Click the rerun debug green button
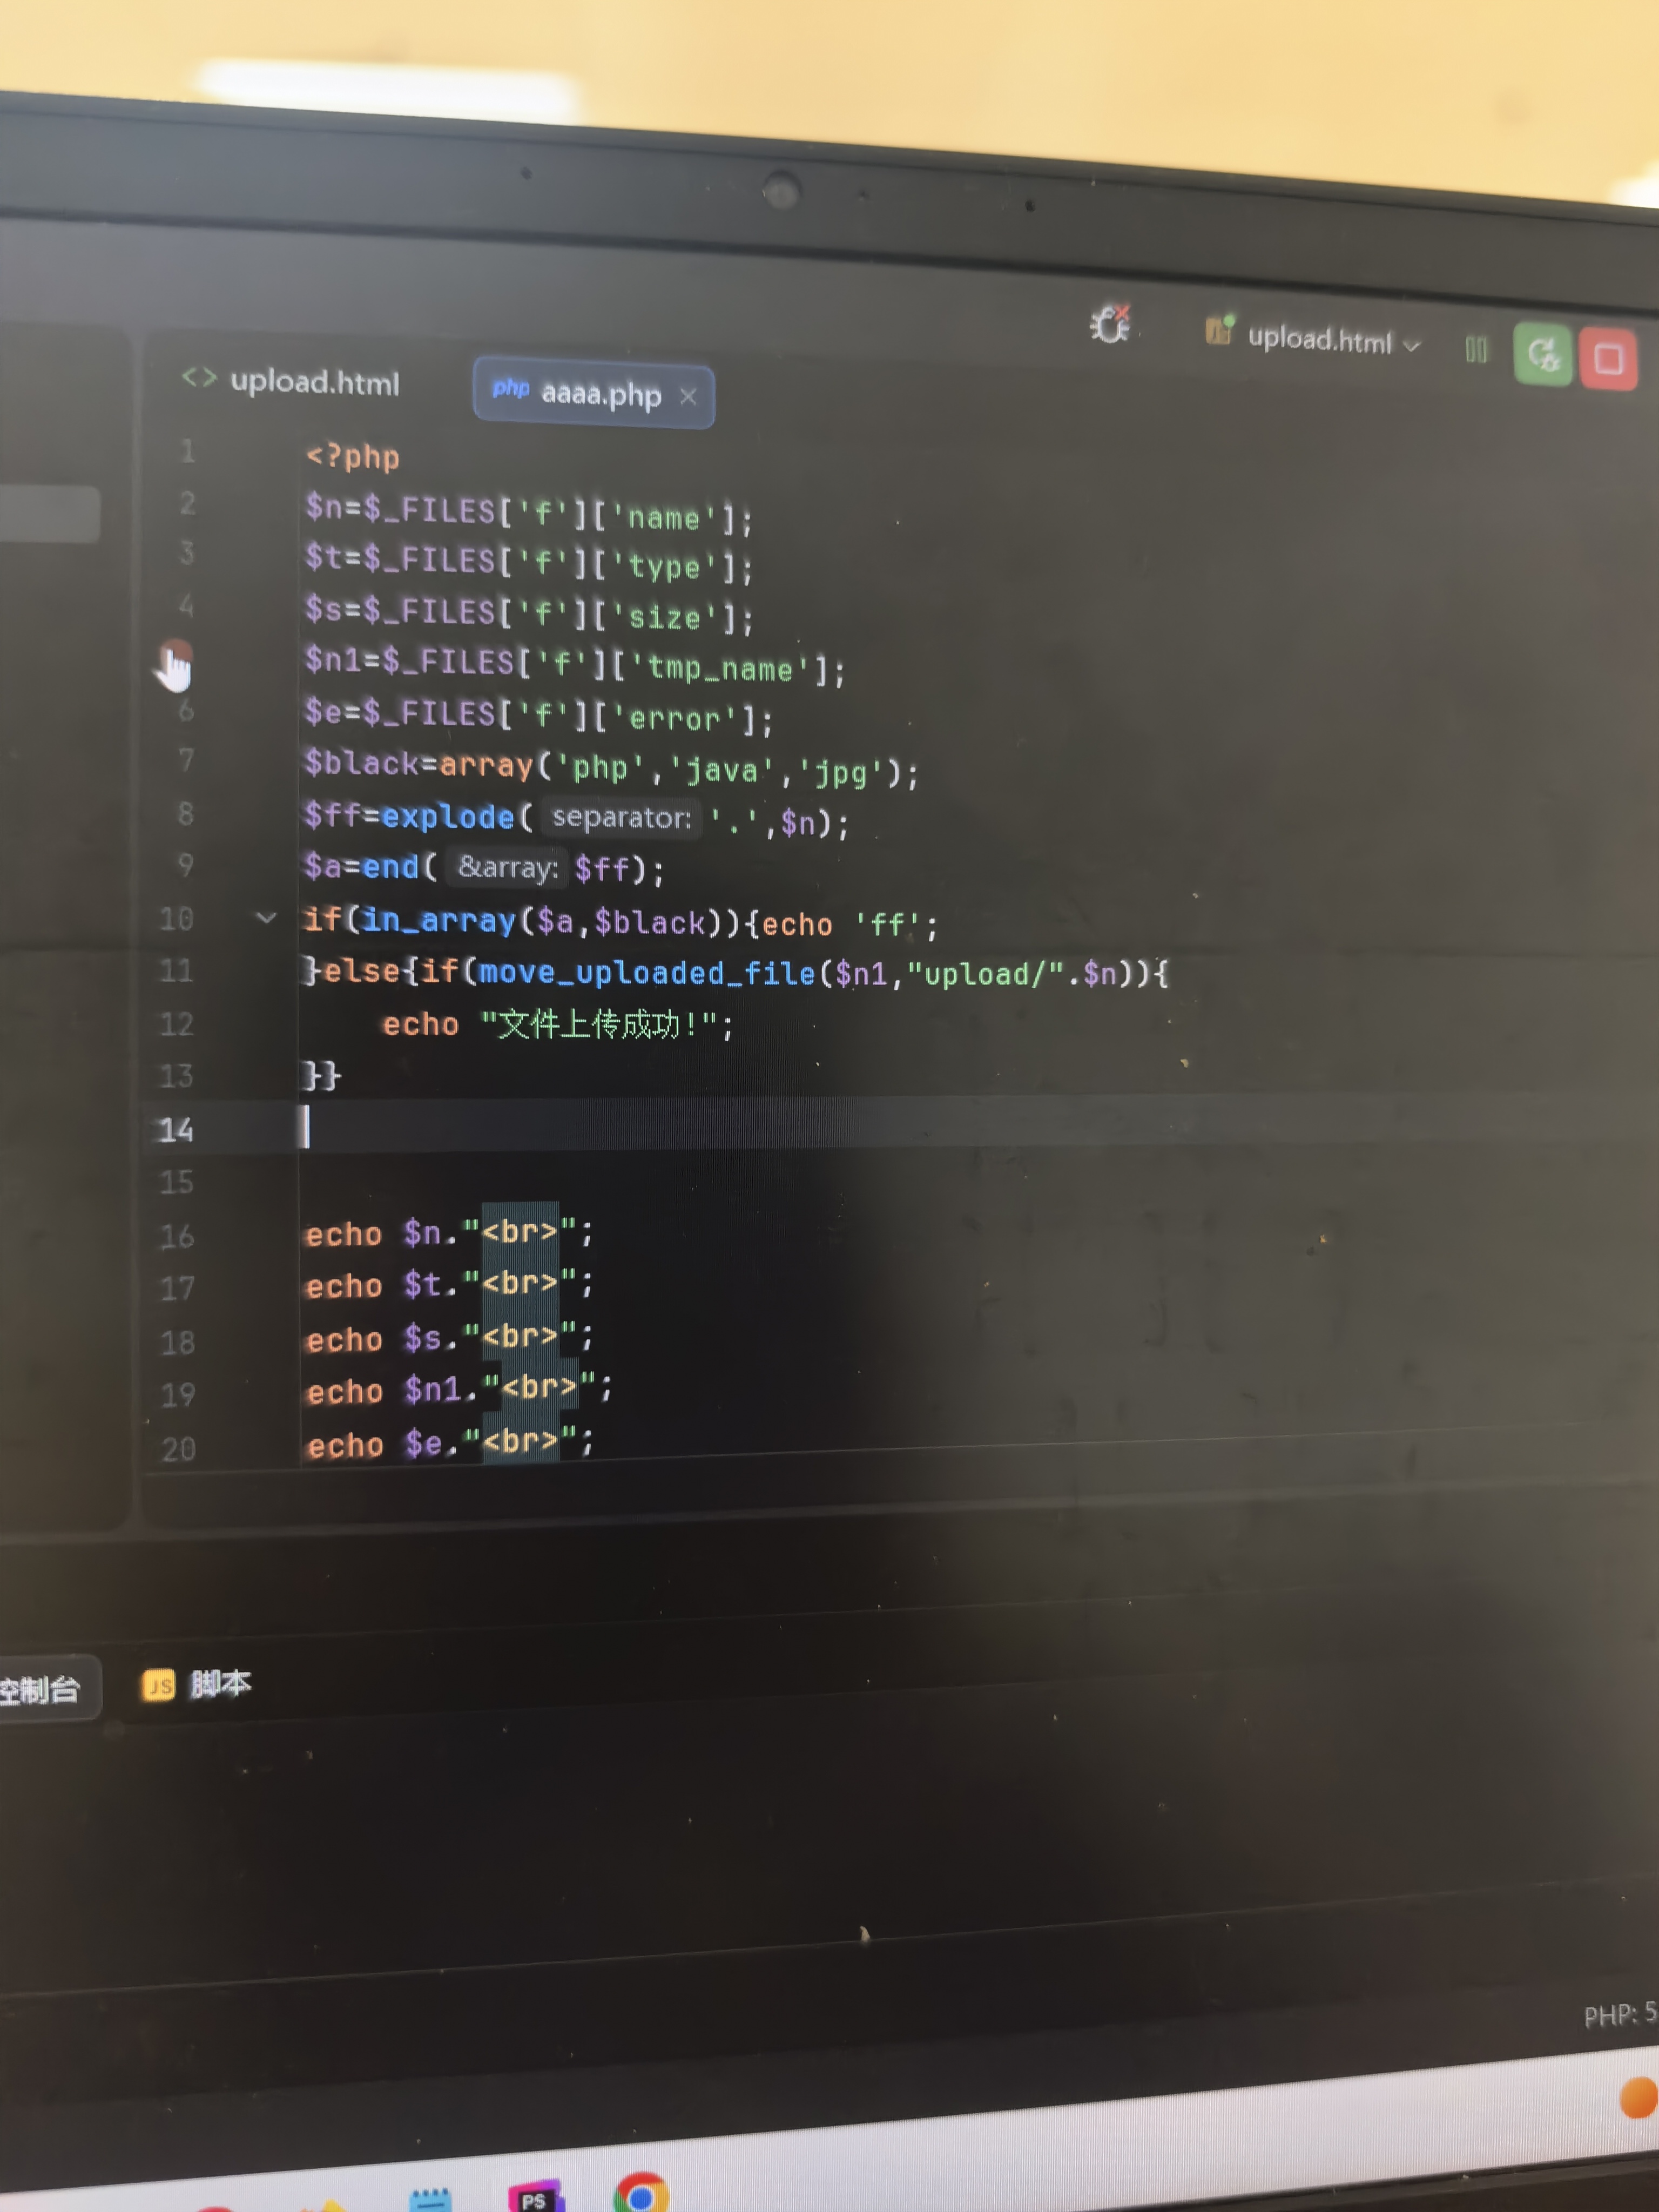Screen dimensions: 1659x2212 tap(1542, 353)
